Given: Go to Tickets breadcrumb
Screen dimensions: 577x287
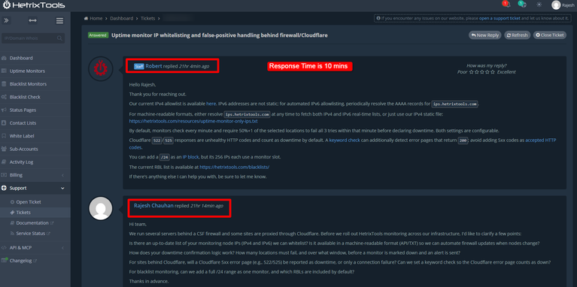Looking at the screenshot, I should click(147, 18).
